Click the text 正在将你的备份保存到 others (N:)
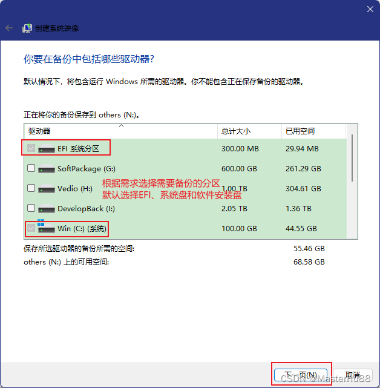This screenshot has height=388, width=380. pos(82,115)
